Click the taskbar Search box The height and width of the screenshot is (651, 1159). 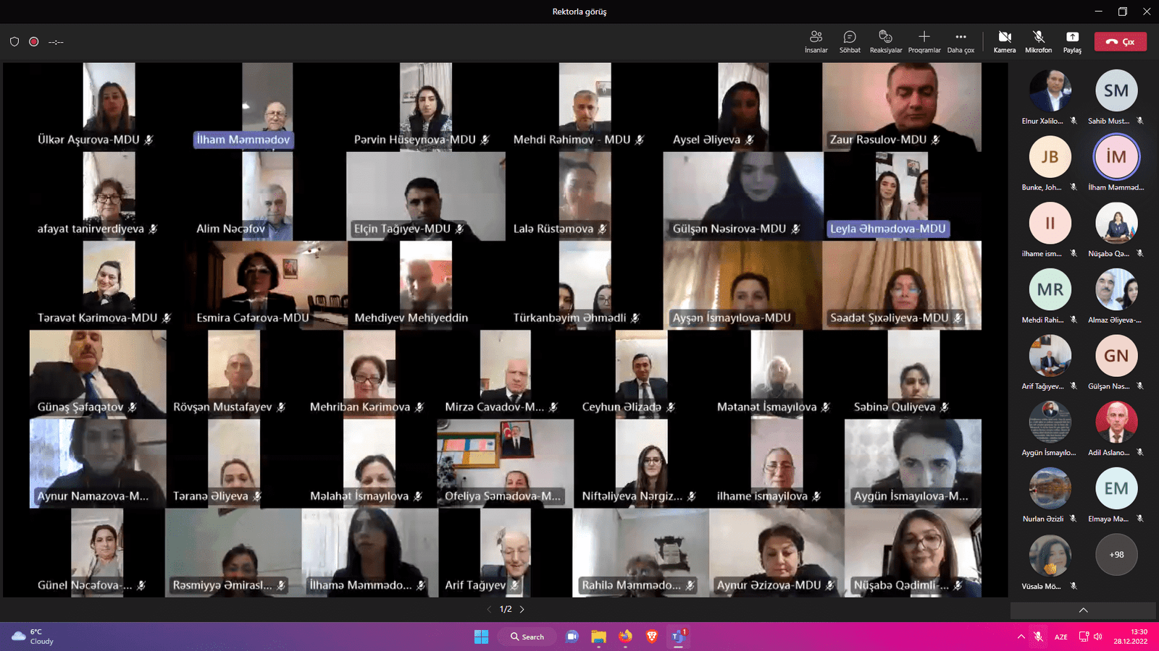pyautogui.click(x=527, y=637)
